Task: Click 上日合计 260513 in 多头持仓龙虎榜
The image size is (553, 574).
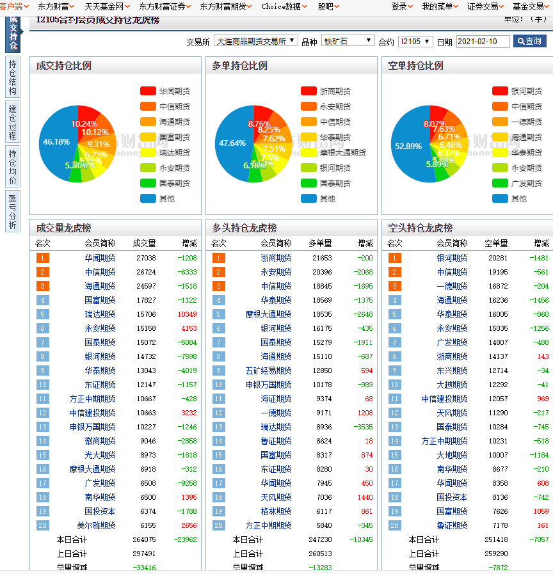Action: point(321,554)
